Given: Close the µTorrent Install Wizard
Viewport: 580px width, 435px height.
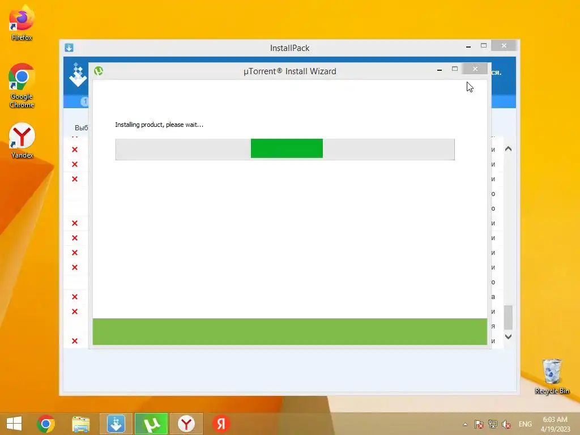Looking at the screenshot, I should 475,69.
